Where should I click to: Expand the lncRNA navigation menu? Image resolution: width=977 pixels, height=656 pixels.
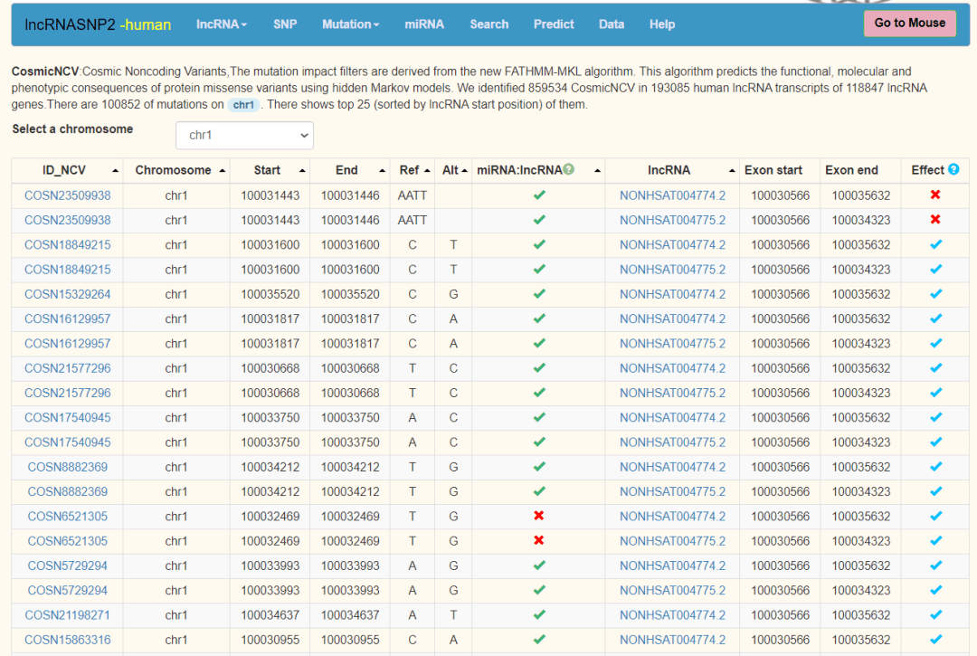[222, 24]
